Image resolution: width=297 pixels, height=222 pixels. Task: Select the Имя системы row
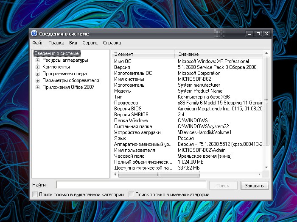(188, 79)
